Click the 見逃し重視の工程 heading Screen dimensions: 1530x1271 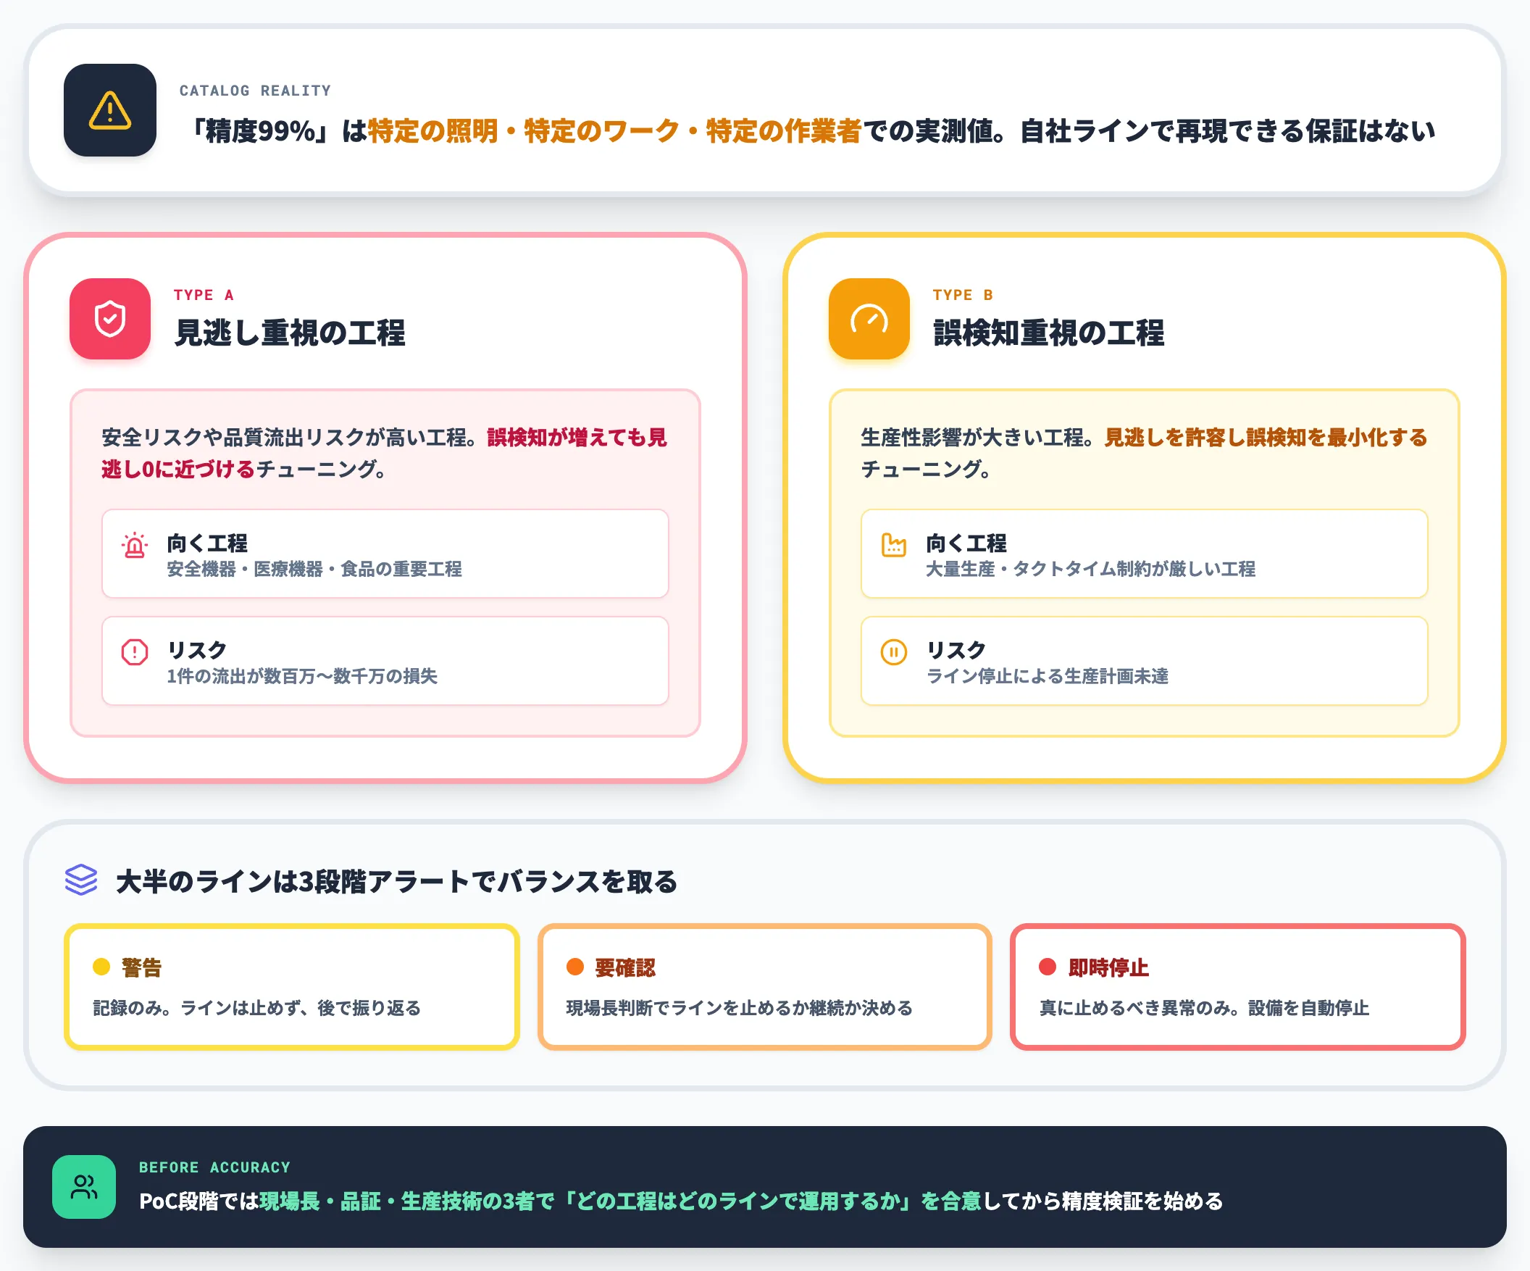pyautogui.click(x=290, y=333)
